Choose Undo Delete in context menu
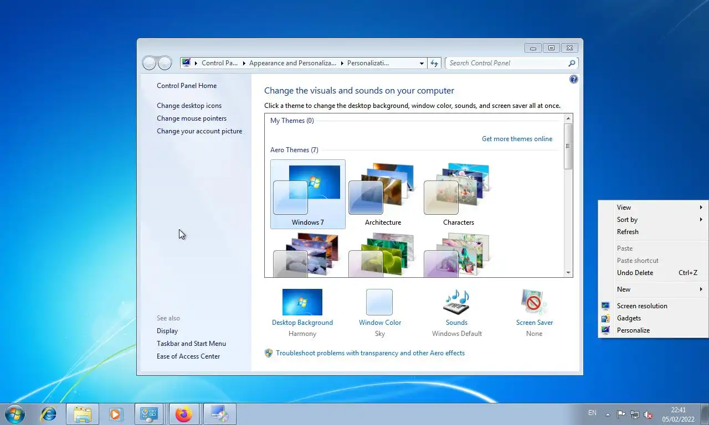This screenshot has height=425, width=709. coord(653,273)
